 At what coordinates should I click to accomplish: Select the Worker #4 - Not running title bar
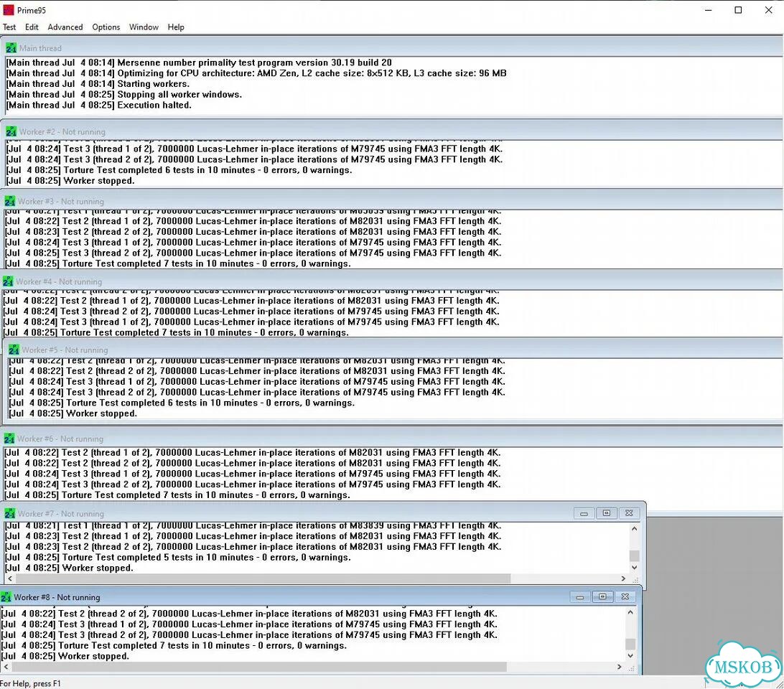pos(392,281)
